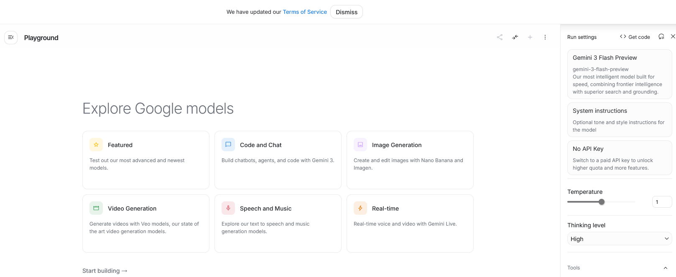Dismiss the Terms of Service notice
The width and height of the screenshot is (676, 277).
pyautogui.click(x=347, y=12)
